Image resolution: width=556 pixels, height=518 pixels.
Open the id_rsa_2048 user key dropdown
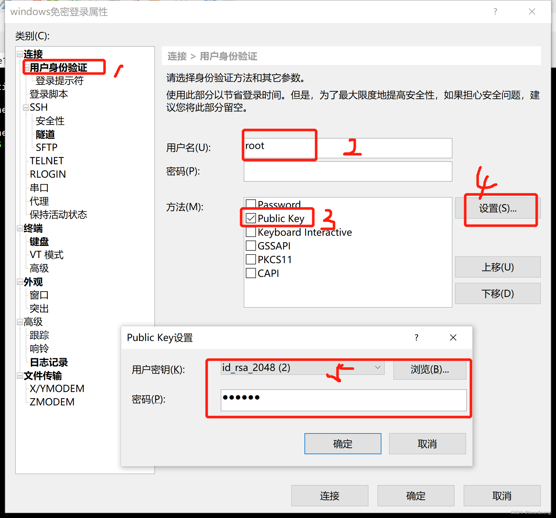click(x=378, y=367)
